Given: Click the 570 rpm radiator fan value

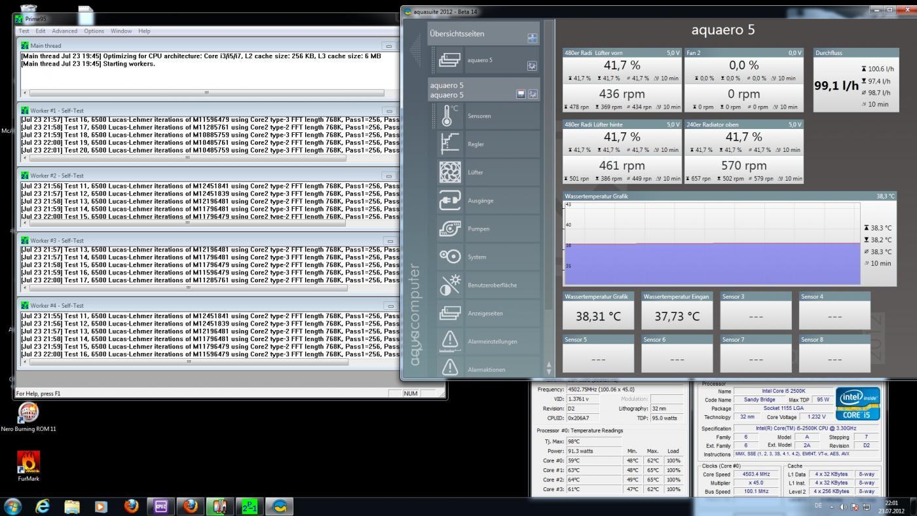Looking at the screenshot, I should pyautogui.click(x=743, y=166).
